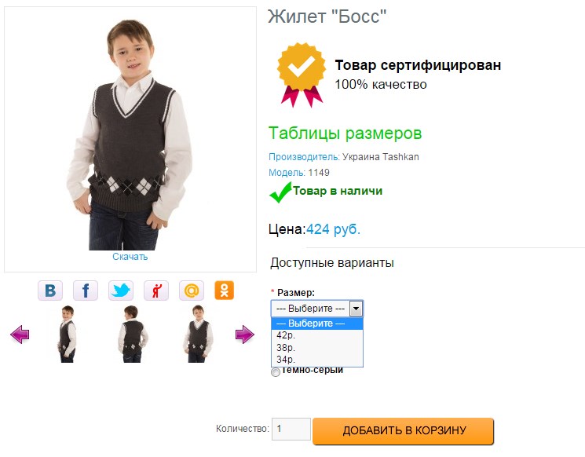The image size is (585, 457).
Task: Click the Скачать link under the photo
Action: pyautogui.click(x=130, y=257)
